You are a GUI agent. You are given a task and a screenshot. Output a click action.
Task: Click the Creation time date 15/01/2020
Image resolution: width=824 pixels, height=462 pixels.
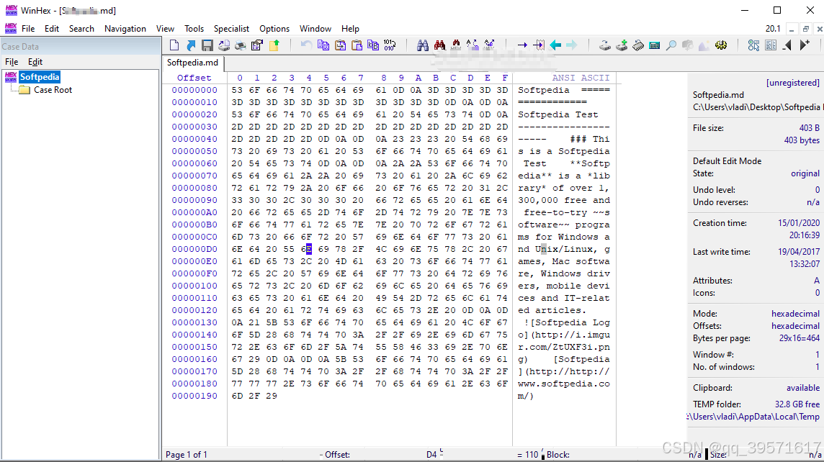point(798,223)
